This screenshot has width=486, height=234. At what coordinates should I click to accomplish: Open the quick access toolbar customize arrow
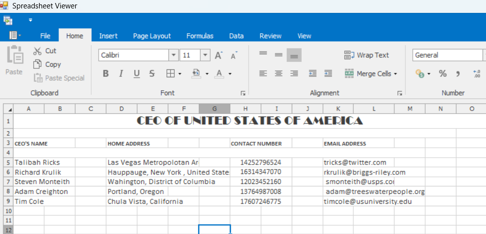coord(30,20)
